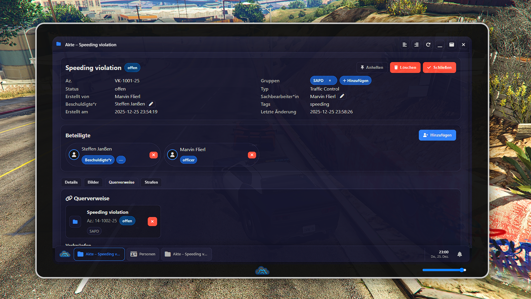The image size is (531, 299).
Task: Edit the Beschuldigte*r pencil icon
Action: click(x=151, y=104)
